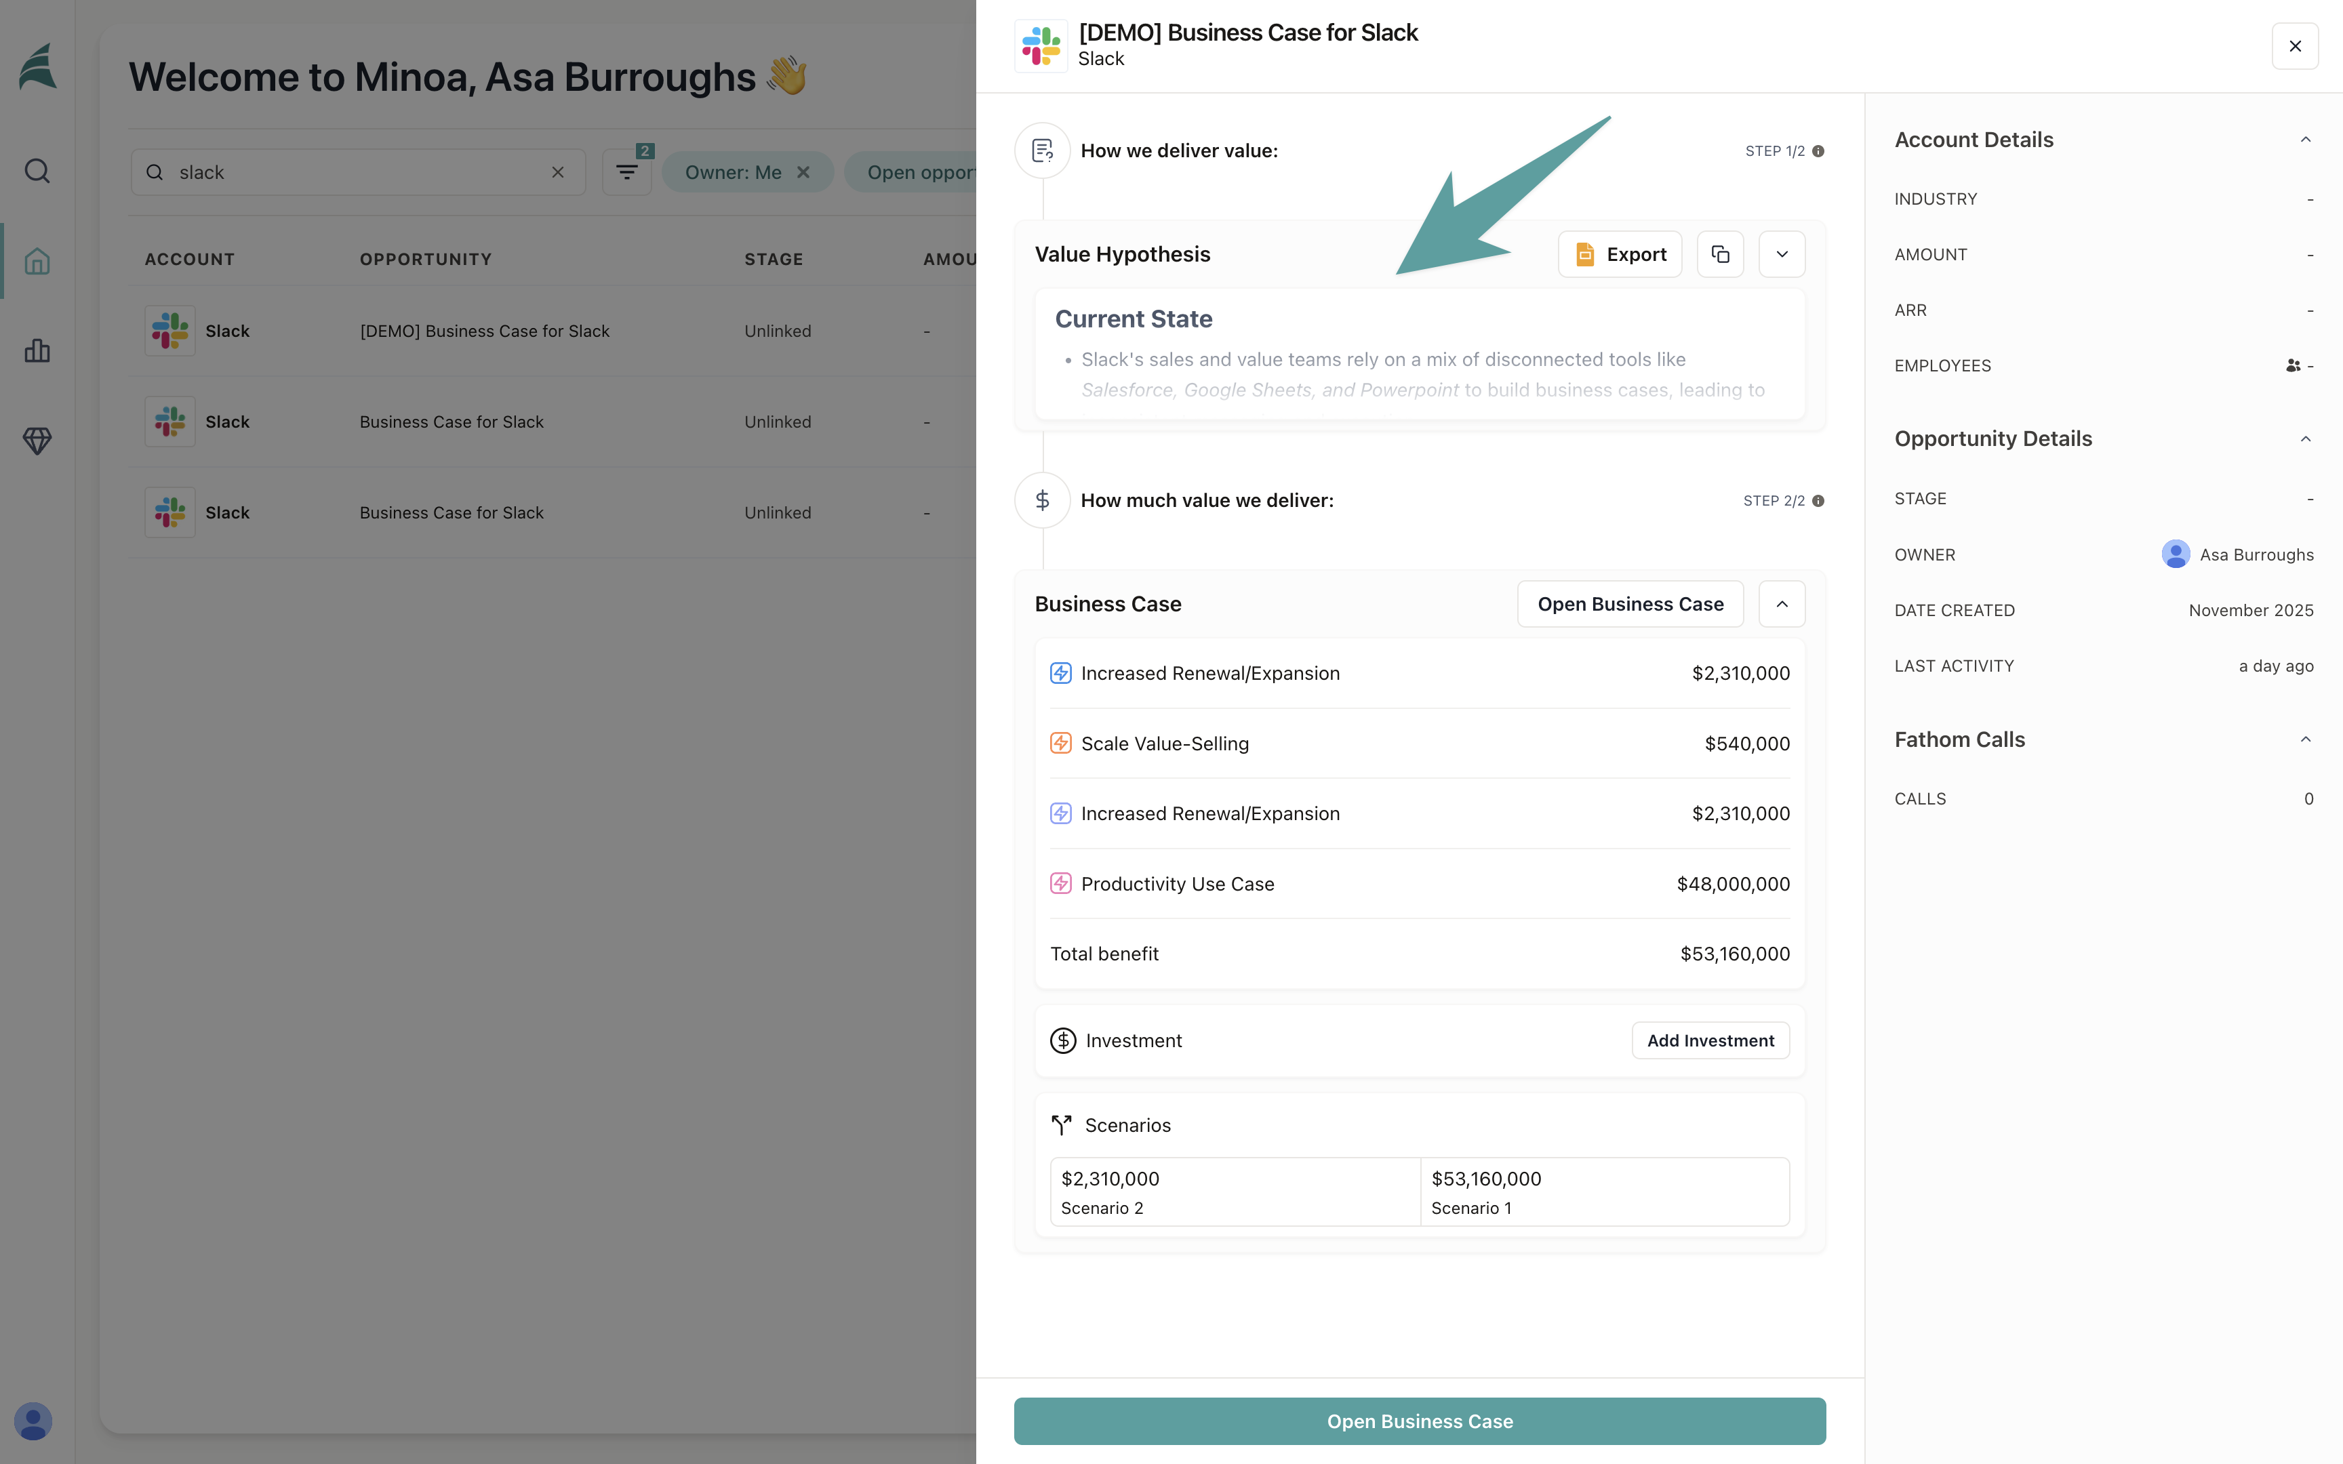Open the bar chart analytics sidebar icon
This screenshot has height=1464, width=2343.
(37, 350)
